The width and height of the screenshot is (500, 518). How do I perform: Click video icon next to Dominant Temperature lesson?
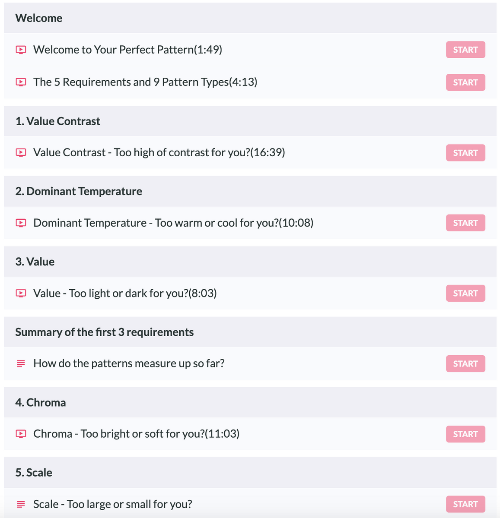coord(21,223)
